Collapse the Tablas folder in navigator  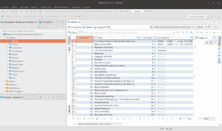[x=5, y=38]
